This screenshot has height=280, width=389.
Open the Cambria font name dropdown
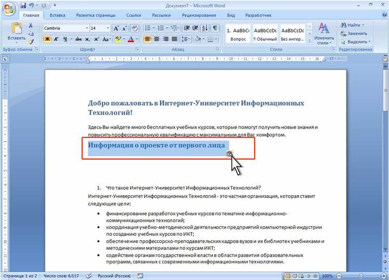[x=87, y=28]
